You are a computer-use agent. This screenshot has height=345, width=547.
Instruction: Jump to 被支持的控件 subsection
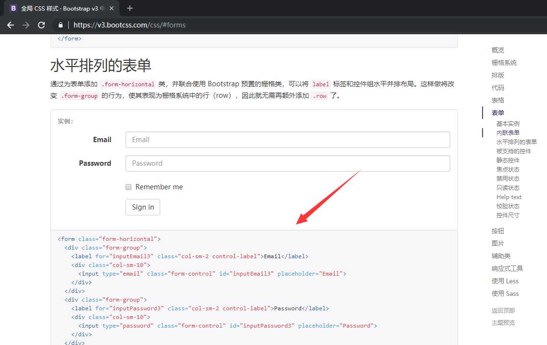tap(514, 151)
